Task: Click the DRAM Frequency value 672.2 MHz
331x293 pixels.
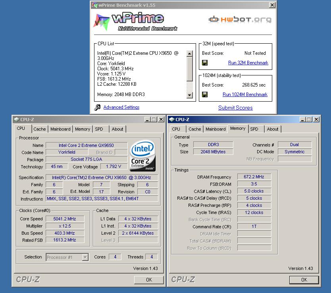Action: pyautogui.click(x=254, y=177)
